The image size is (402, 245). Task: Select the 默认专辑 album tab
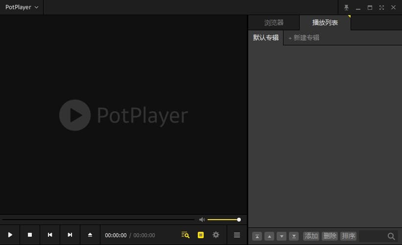[x=266, y=38]
